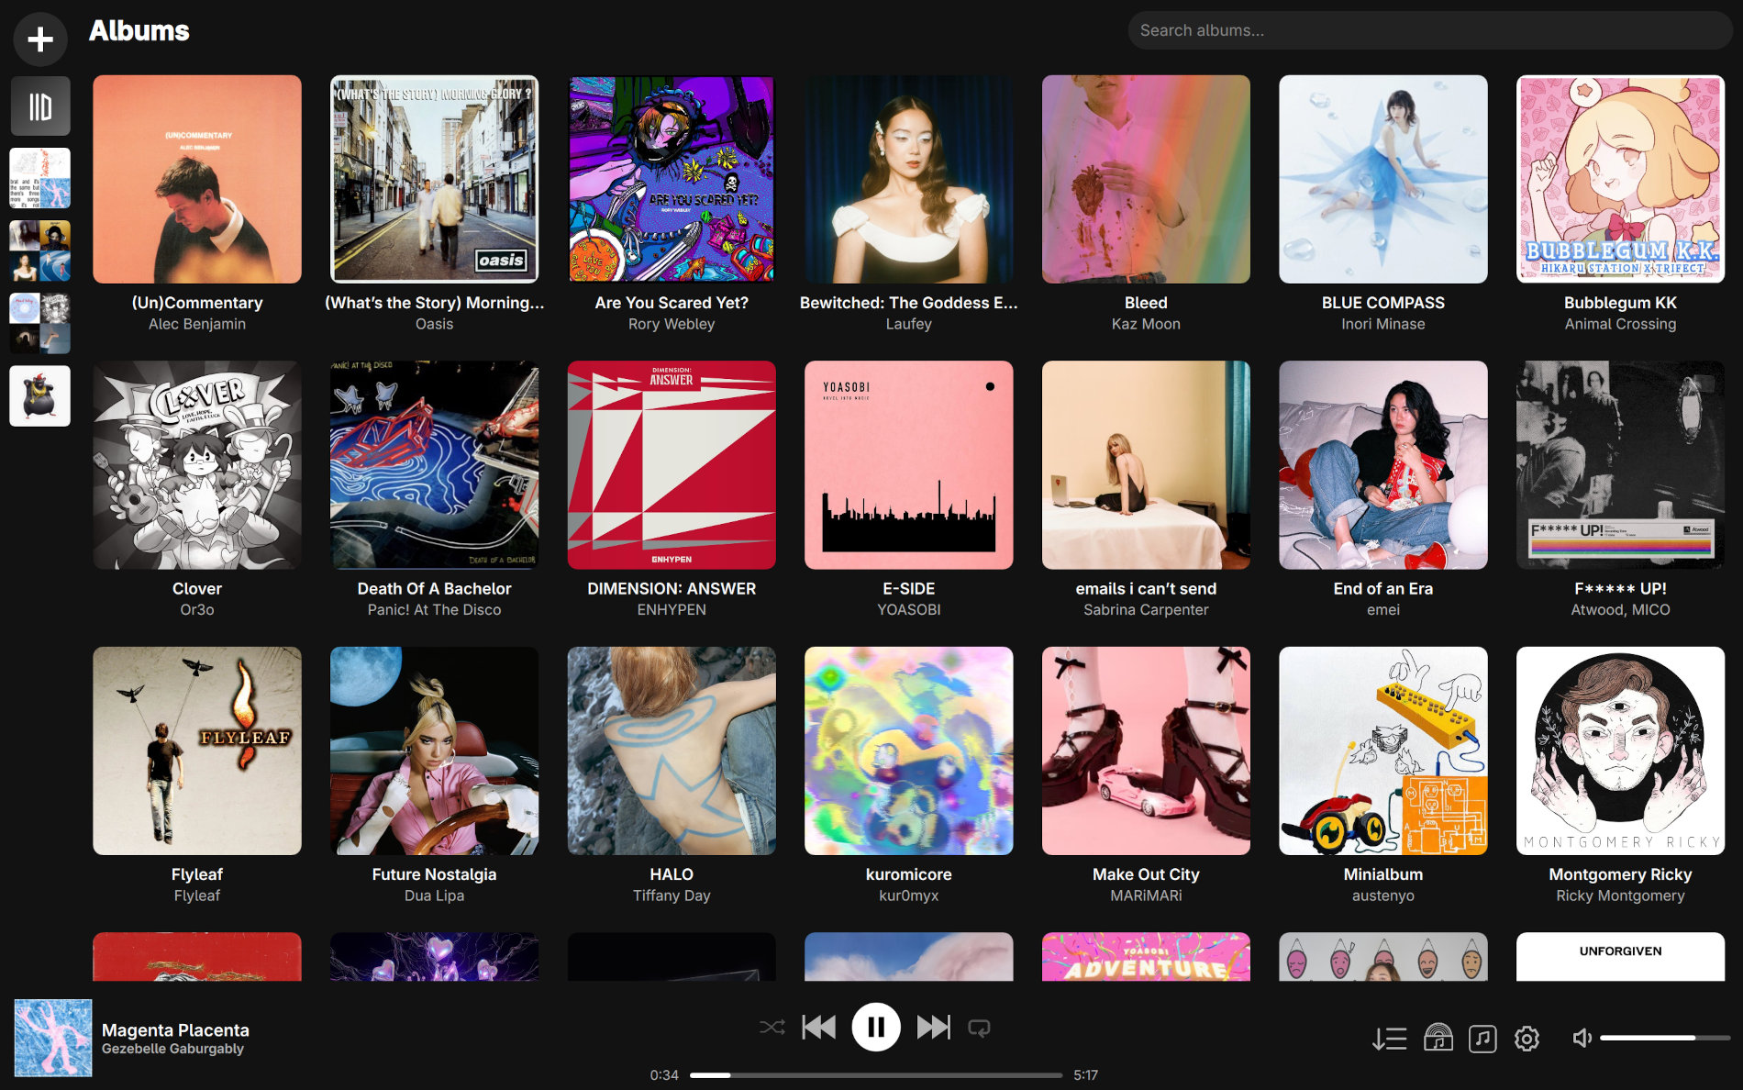1743x1090 pixels.
Task: Adjust the volume slider
Action: [x=1665, y=1038]
